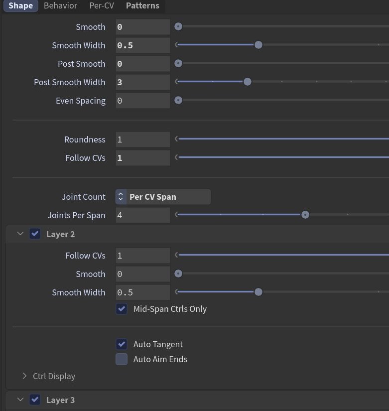Click the Roundness value field

click(142, 139)
